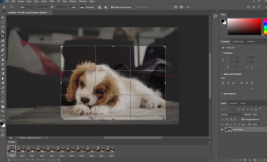Viewport: 267px width, 162px height.
Task: Switch to the Channels tab
Action: pos(233,103)
